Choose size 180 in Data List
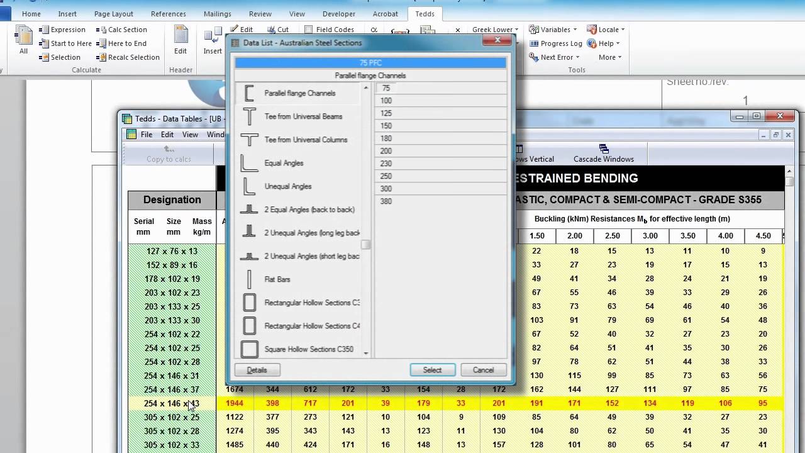This screenshot has height=453, width=805. (x=441, y=138)
